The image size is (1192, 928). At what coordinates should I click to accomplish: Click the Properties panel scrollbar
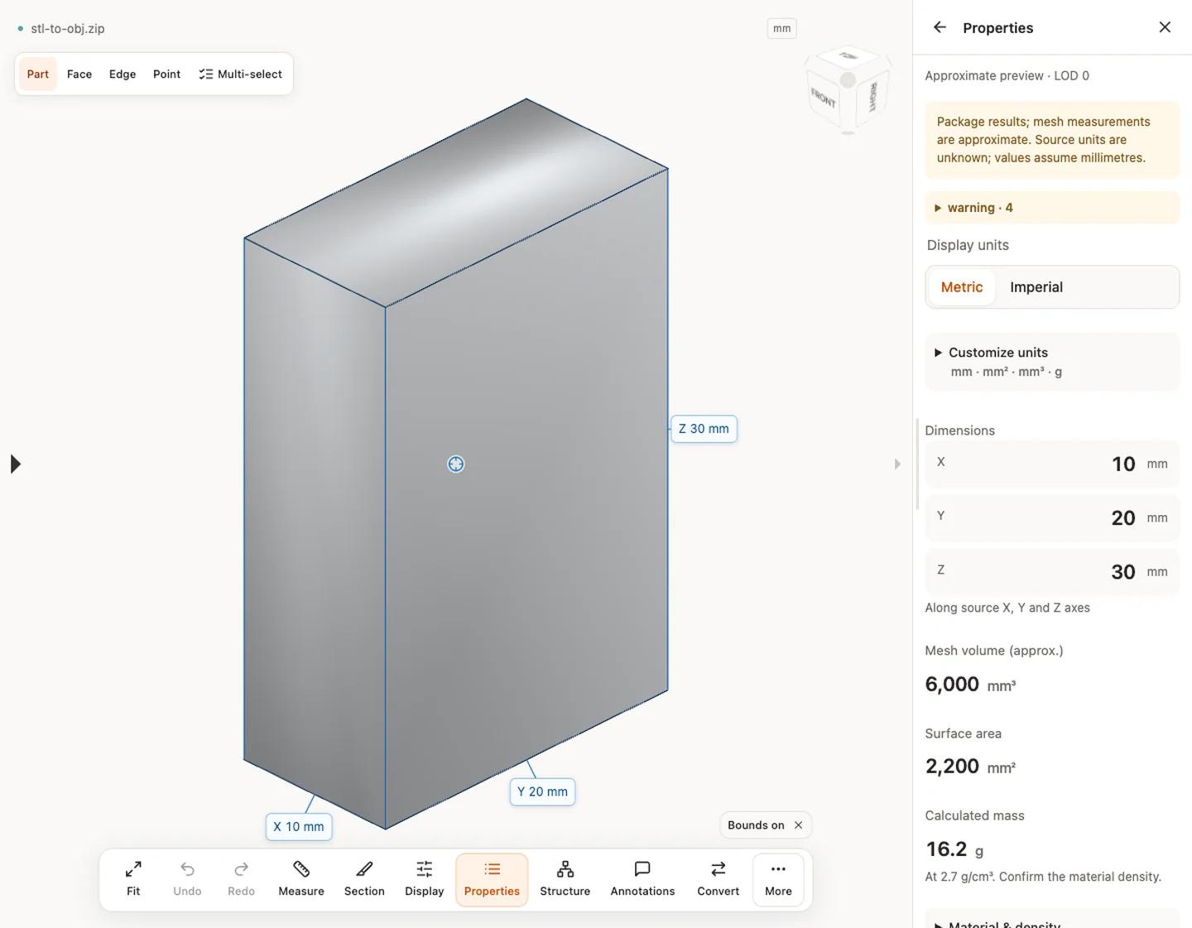917,464
